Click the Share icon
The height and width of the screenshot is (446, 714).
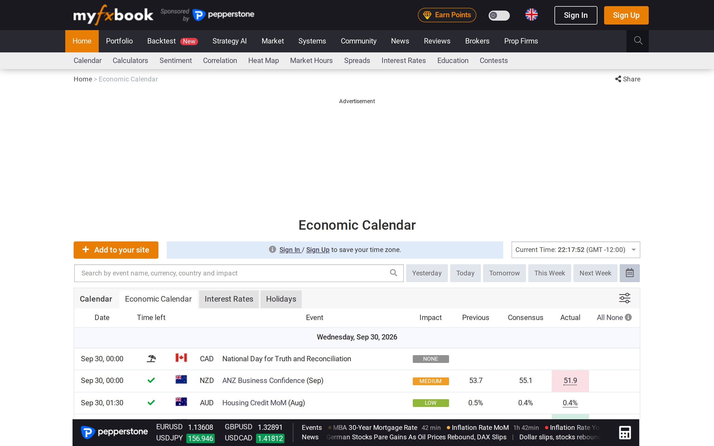click(618, 79)
